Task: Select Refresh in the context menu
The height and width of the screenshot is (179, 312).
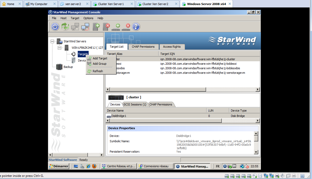Action: pos(98,71)
